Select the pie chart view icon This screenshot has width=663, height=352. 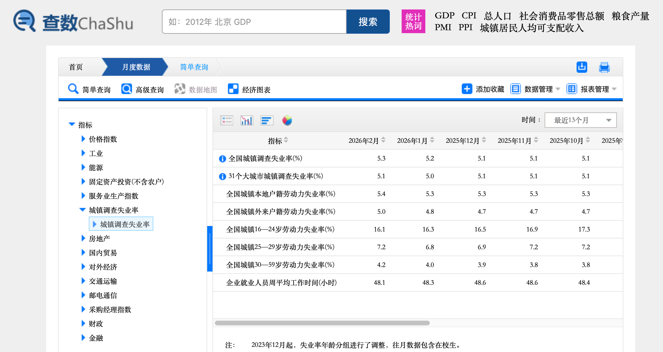click(x=287, y=120)
